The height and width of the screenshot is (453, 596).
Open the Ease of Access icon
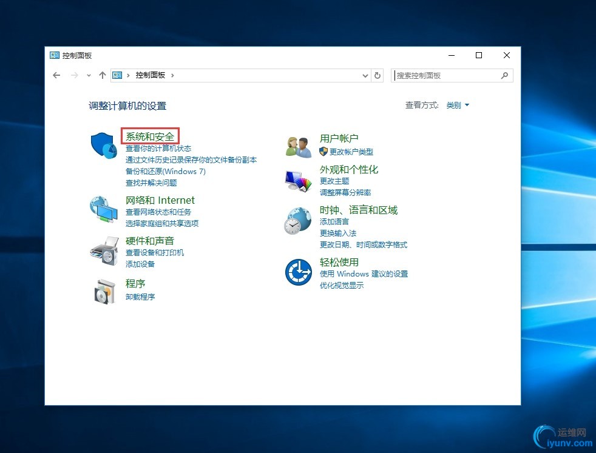click(298, 272)
